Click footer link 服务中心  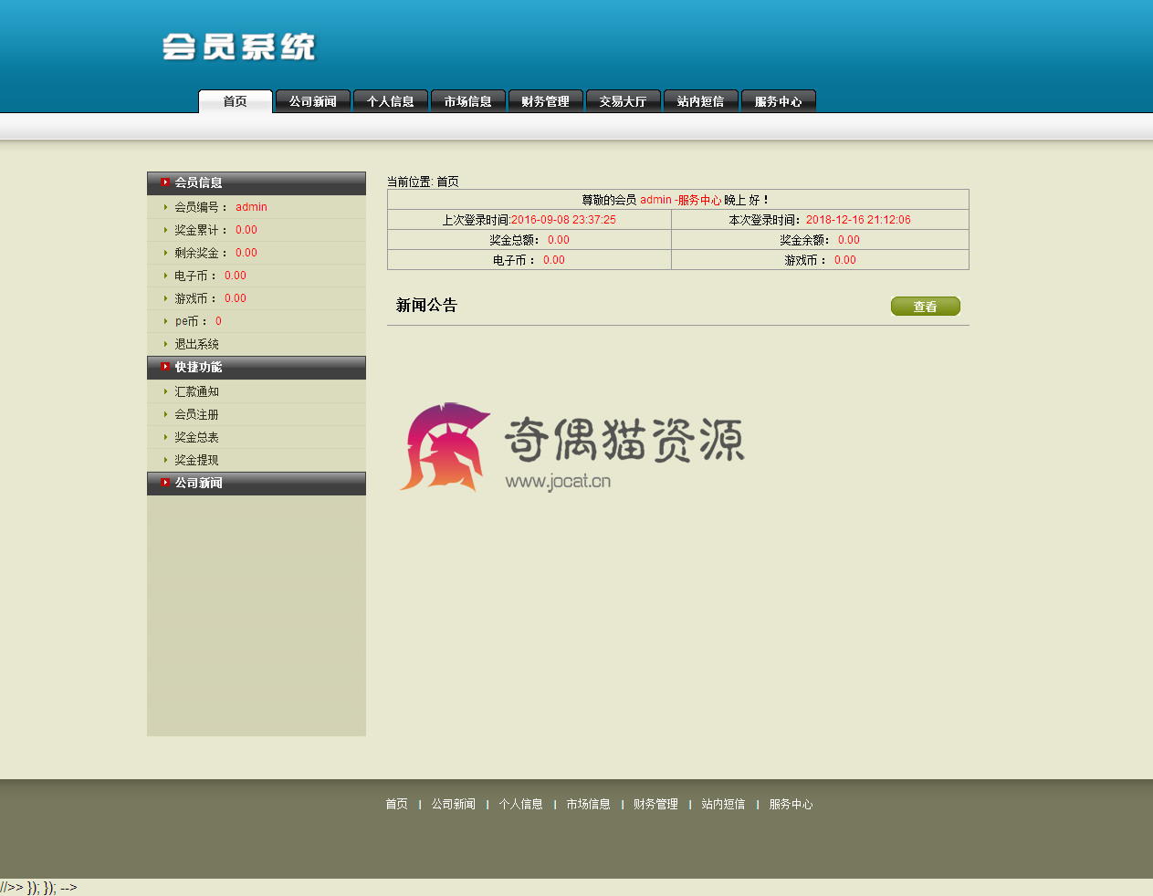(x=791, y=804)
